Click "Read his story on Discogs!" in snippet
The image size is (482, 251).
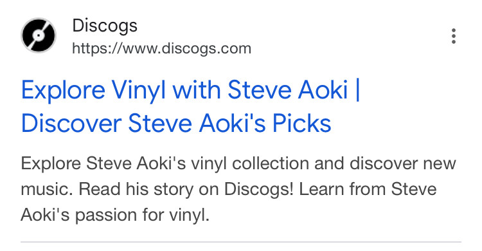tap(186, 189)
